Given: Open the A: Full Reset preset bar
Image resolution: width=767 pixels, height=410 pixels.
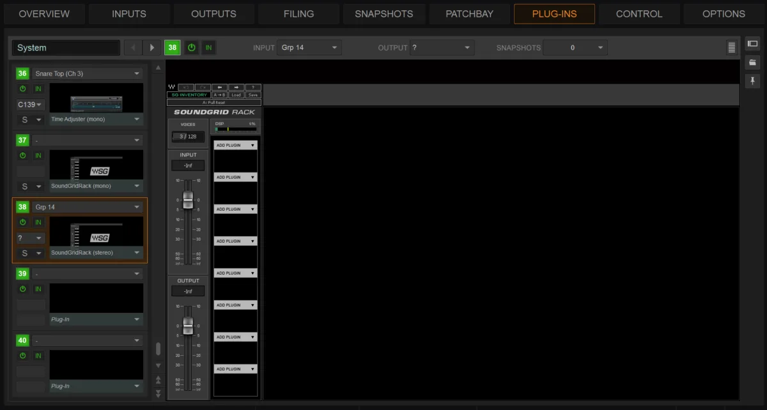Looking at the screenshot, I should pyautogui.click(x=214, y=102).
